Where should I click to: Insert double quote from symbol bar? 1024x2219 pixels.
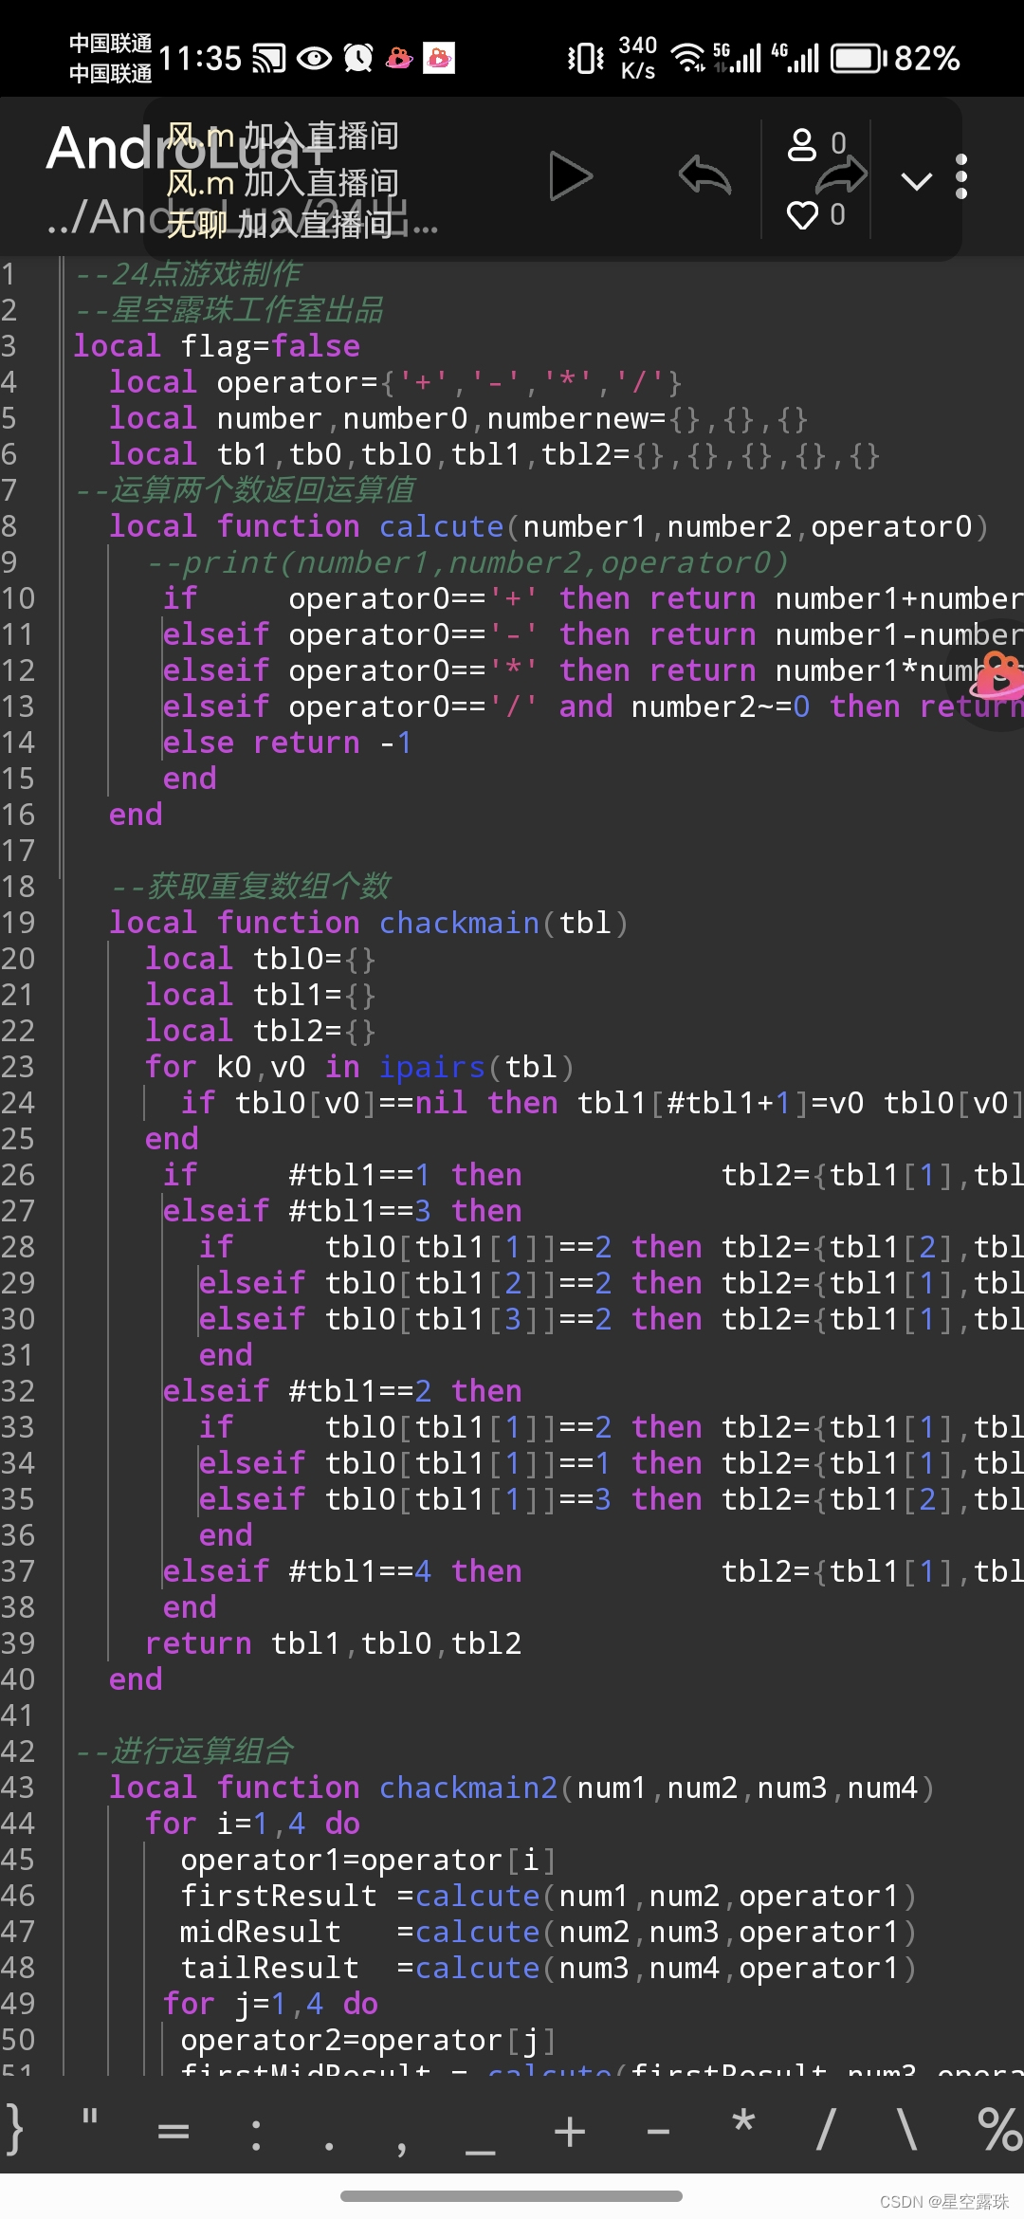(x=90, y=2117)
